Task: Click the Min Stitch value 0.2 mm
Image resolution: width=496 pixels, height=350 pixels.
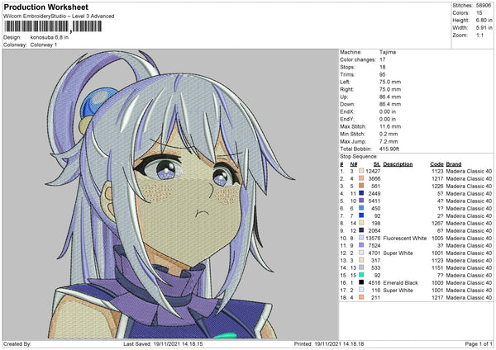Action: [389, 134]
